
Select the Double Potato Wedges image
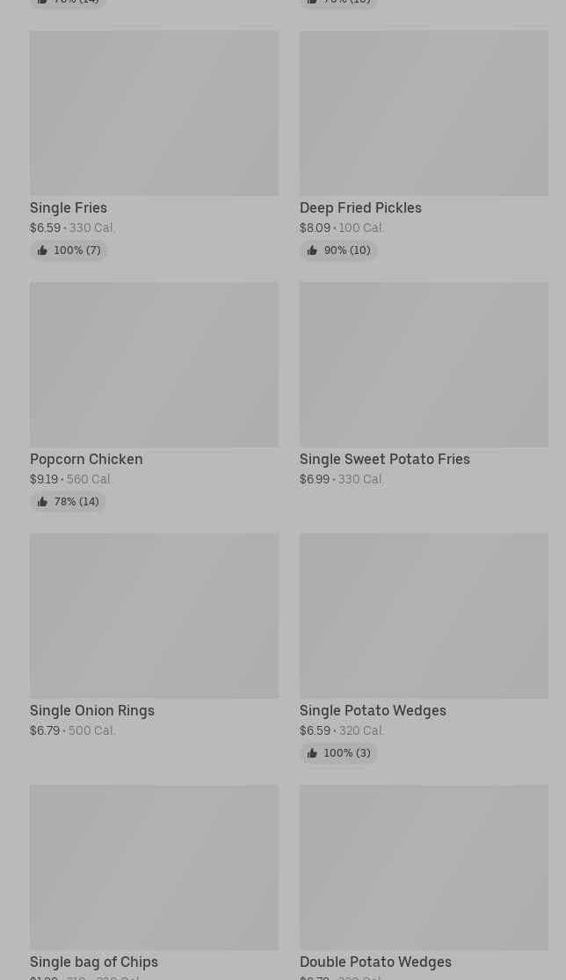point(424,867)
